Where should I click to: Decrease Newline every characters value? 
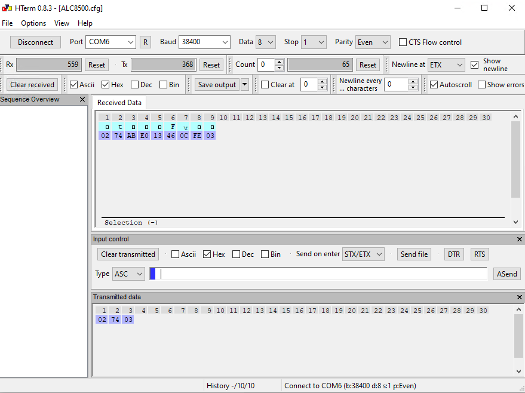click(x=413, y=88)
